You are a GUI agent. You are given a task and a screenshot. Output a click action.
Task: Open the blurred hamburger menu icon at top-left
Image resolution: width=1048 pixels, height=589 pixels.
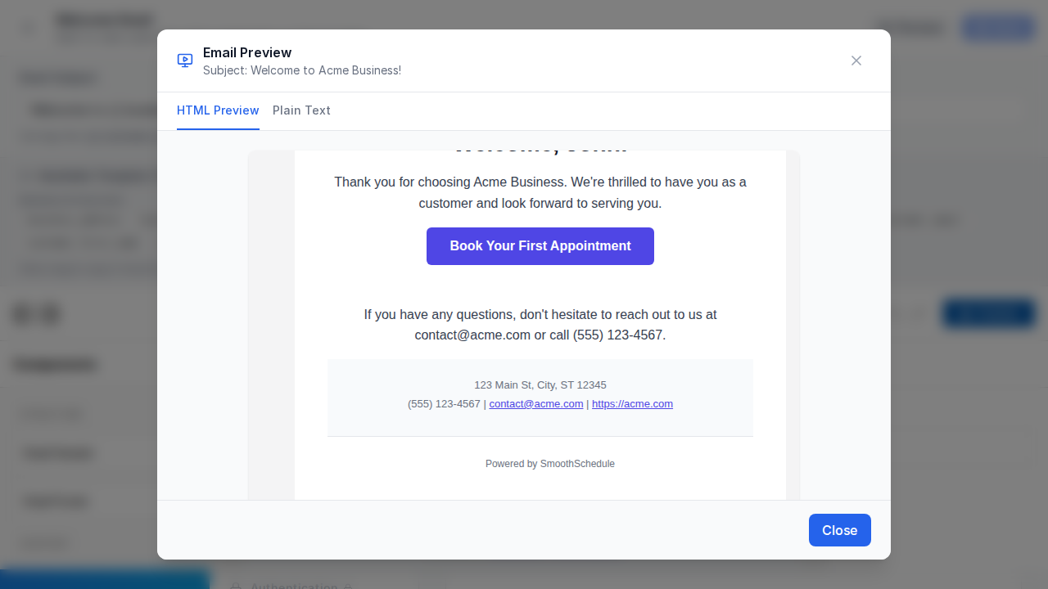[x=29, y=28]
